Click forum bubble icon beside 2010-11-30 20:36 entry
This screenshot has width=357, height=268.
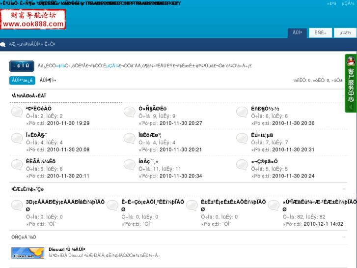[242, 112]
